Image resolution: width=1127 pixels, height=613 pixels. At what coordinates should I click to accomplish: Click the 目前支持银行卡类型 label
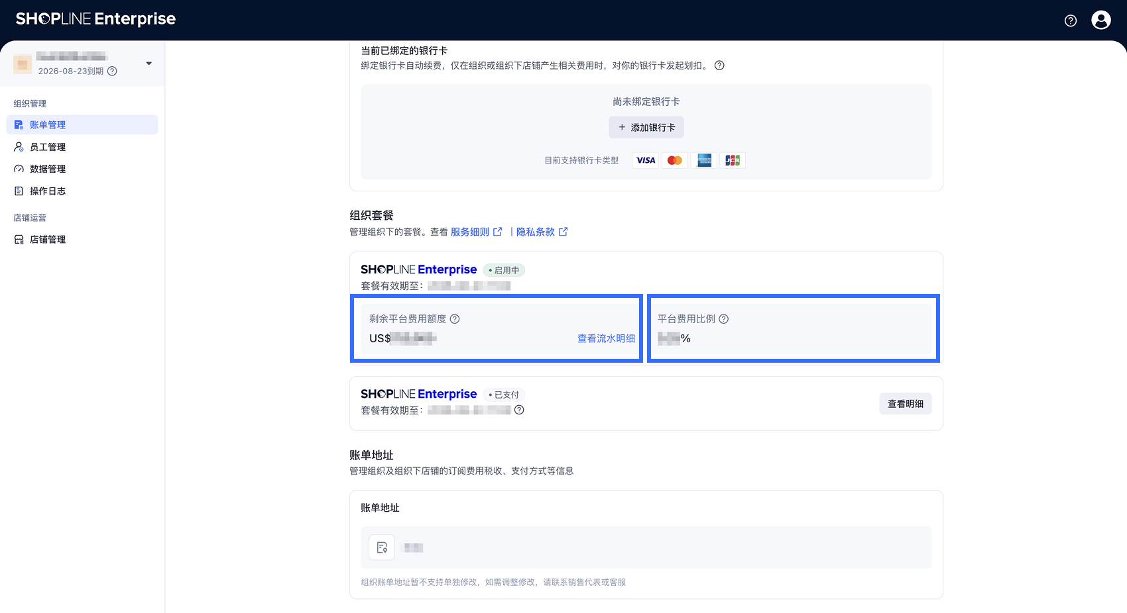581,160
